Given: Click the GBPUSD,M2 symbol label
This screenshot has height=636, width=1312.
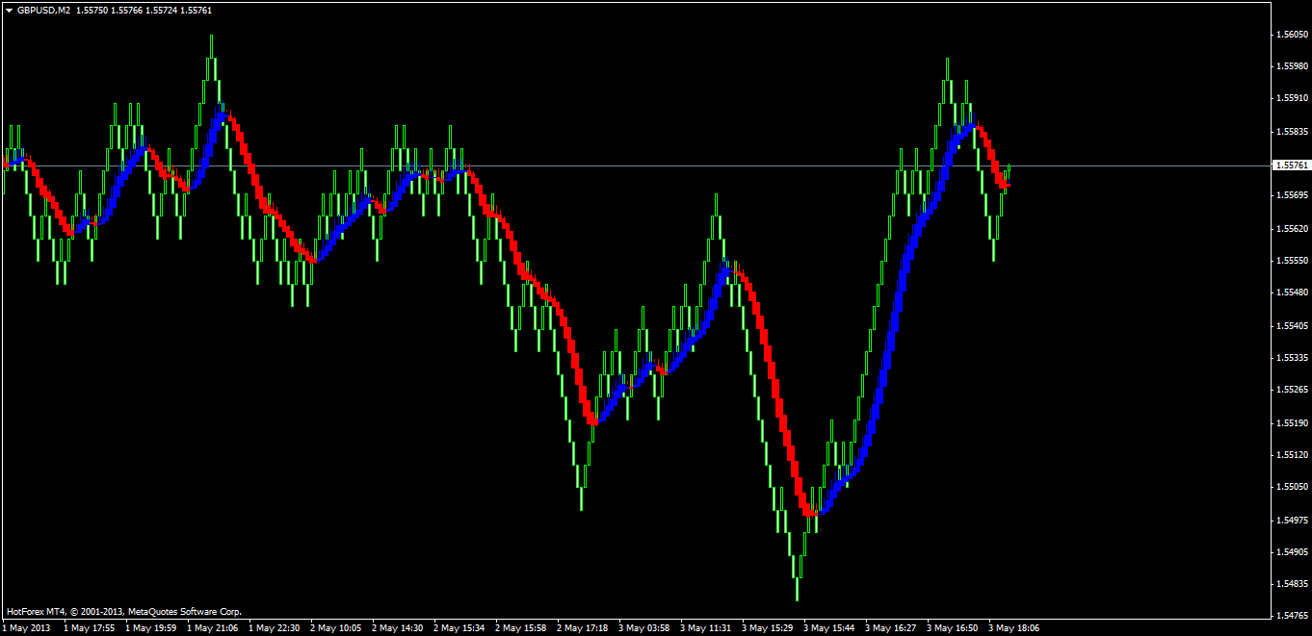Looking at the screenshot, I should 43,10.
